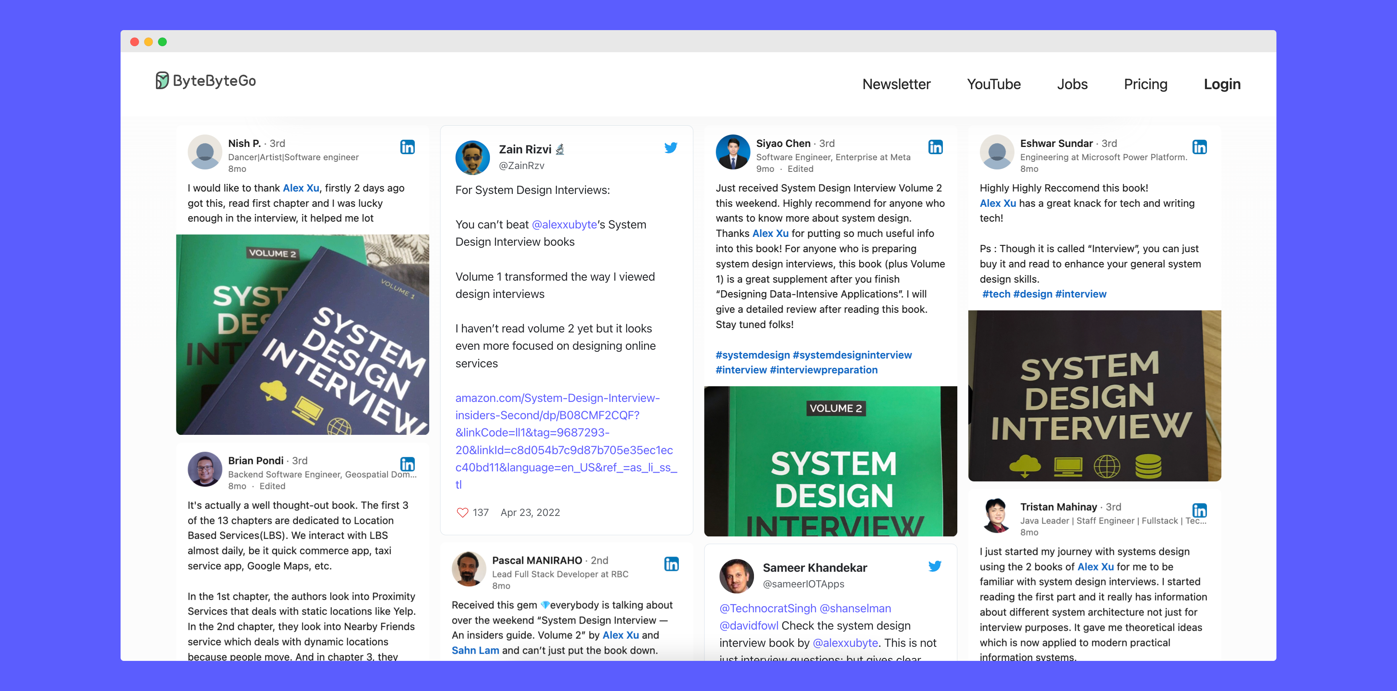This screenshot has height=691, width=1397.
Task: Click the Siyao Chen name
Action: point(783,144)
